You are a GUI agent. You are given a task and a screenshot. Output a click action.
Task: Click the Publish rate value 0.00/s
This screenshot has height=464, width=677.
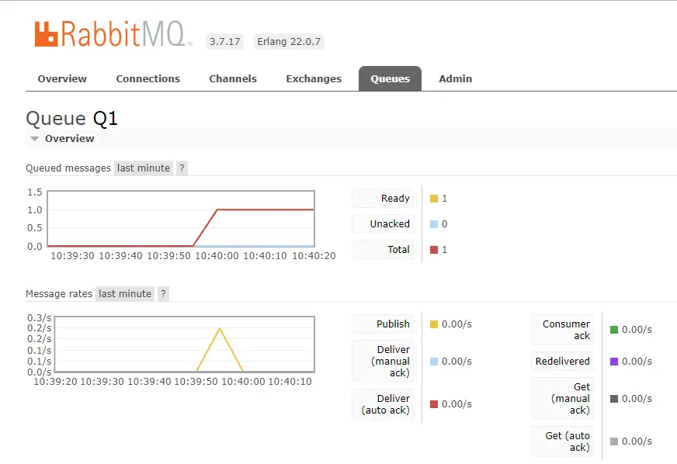[x=457, y=324]
